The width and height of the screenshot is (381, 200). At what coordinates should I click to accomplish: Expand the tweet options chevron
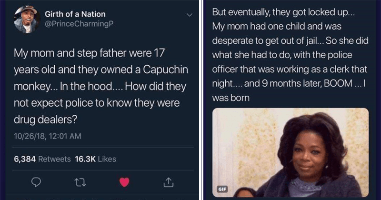pyautogui.click(x=189, y=15)
